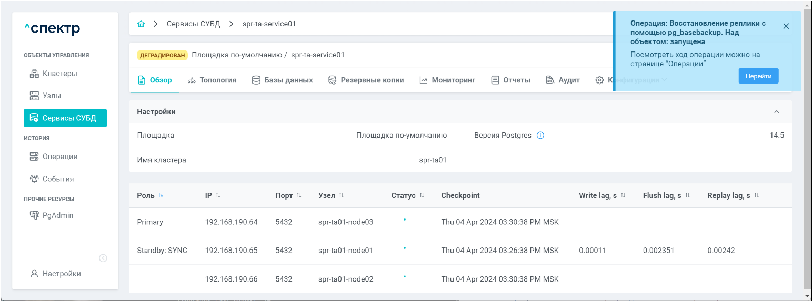Close the operation notification popup
The width and height of the screenshot is (812, 302).
click(x=786, y=26)
